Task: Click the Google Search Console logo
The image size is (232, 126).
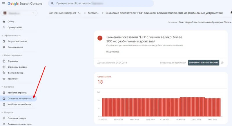Action: (25, 3)
